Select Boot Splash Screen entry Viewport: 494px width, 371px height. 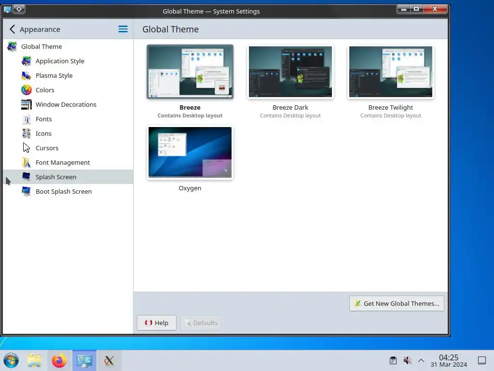click(x=68, y=191)
